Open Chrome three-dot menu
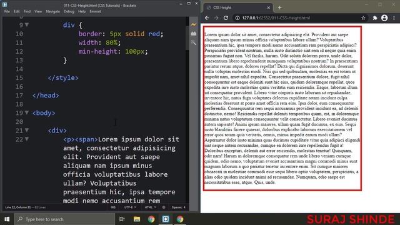This screenshot has height=225, width=400. click(394, 18)
